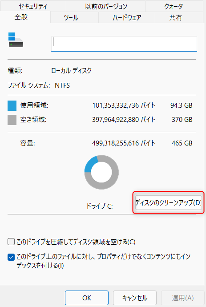This screenshot has width=206, height=307.
Task: Click the local disk drive icon
Action: (x=16, y=40)
